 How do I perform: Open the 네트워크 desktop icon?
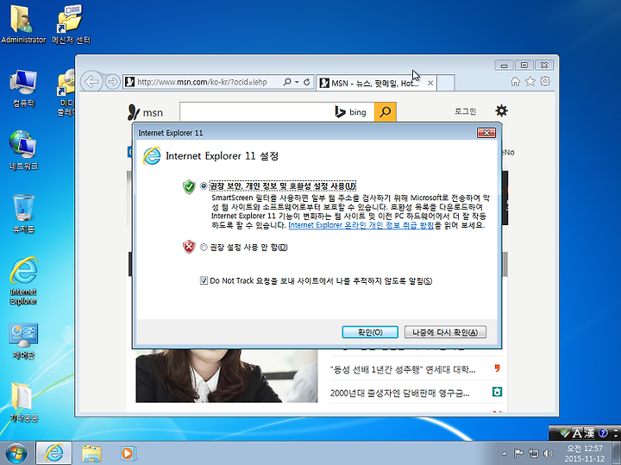click(23, 150)
